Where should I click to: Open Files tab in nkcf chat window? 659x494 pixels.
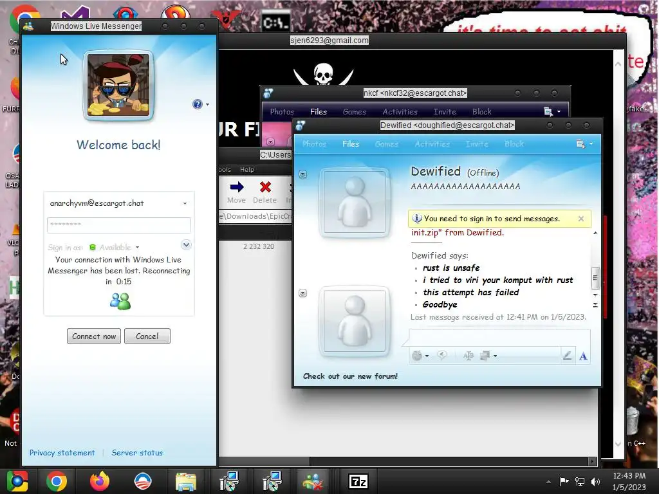tap(318, 112)
